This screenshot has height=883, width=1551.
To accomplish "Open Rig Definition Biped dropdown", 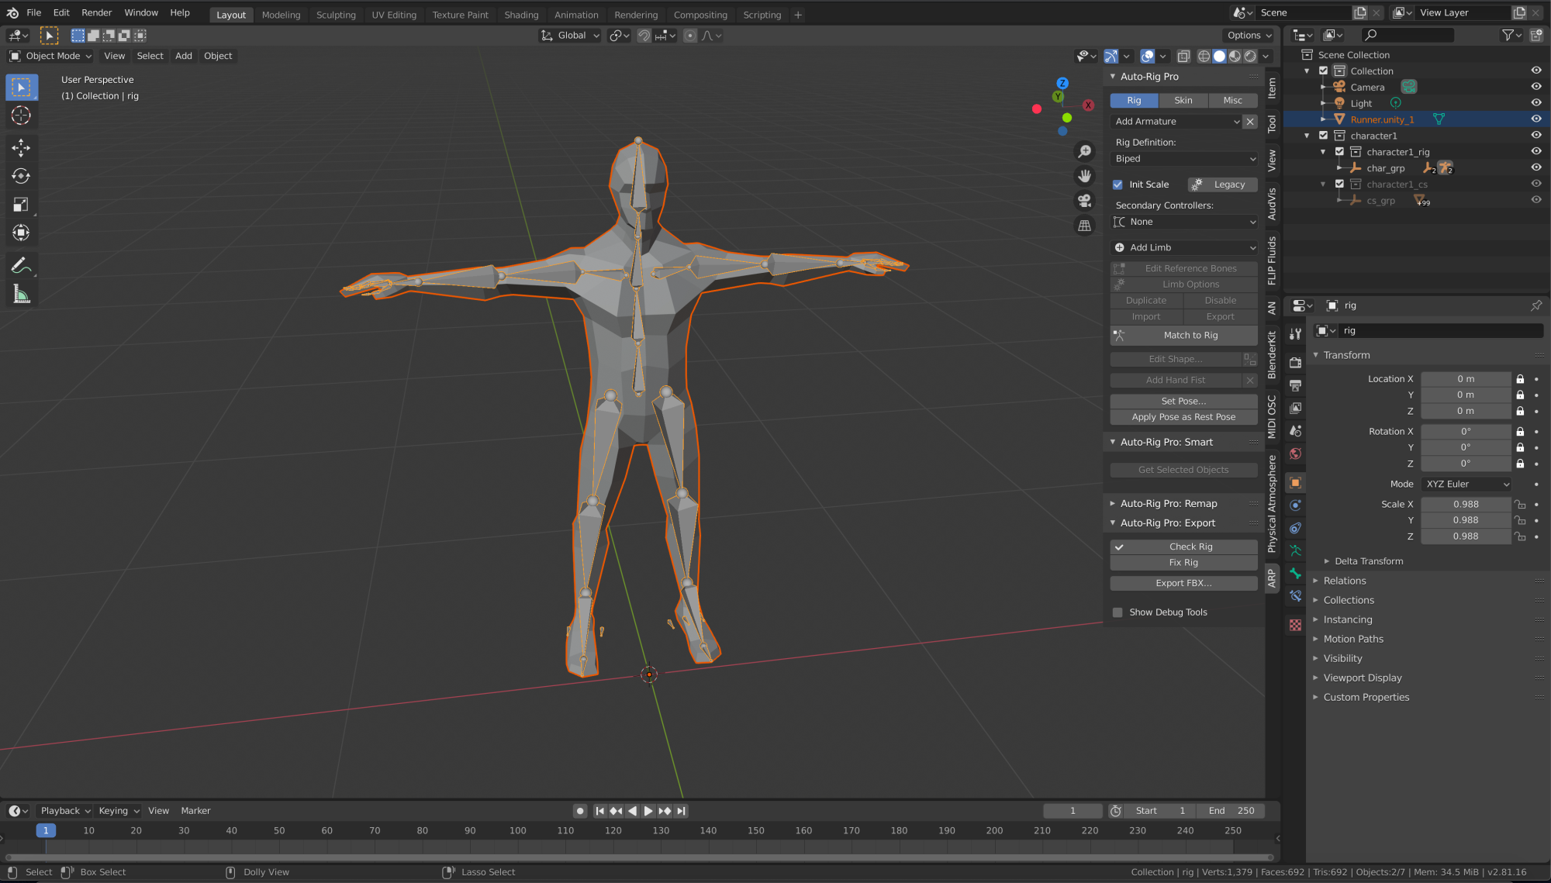I will (x=1184, y=159).
